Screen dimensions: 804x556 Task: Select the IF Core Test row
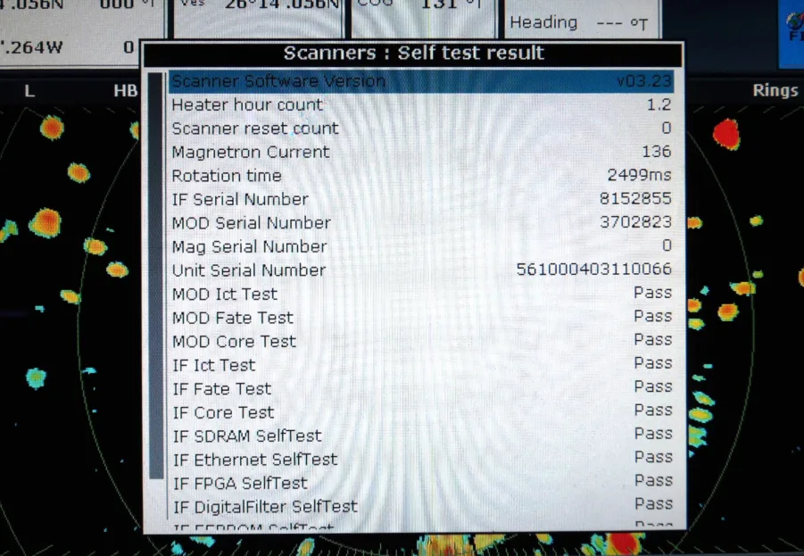pos(421,411)
